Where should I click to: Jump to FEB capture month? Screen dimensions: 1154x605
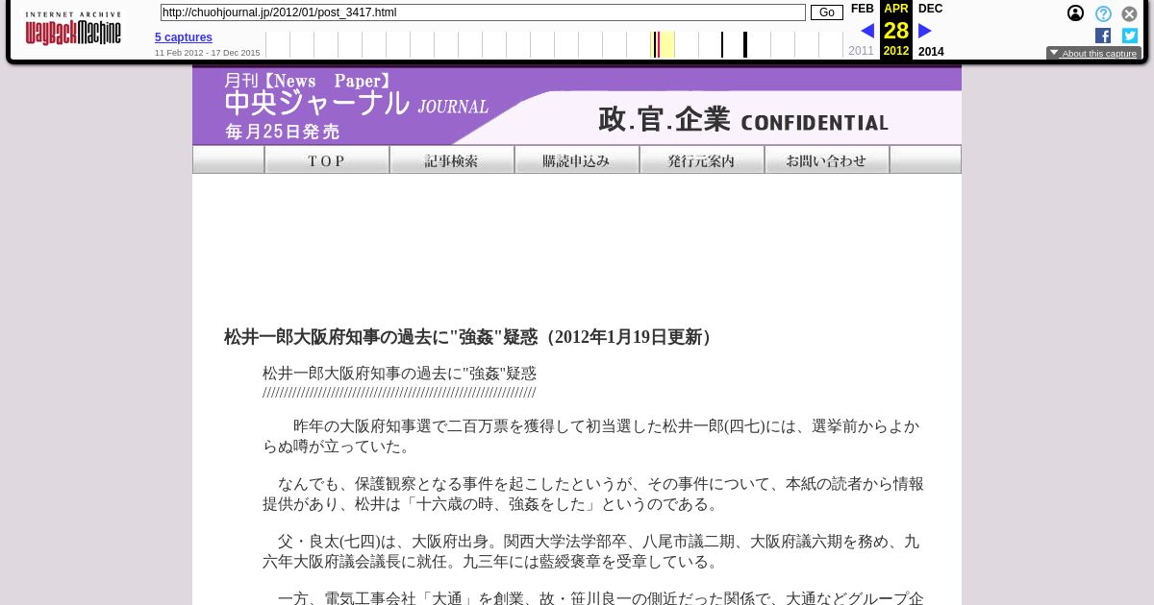click(863, 9)
